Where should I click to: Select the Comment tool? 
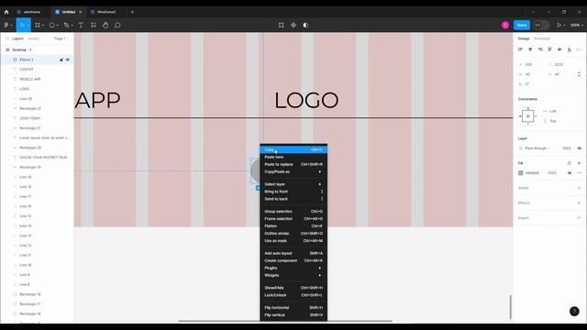coord(117,25)
